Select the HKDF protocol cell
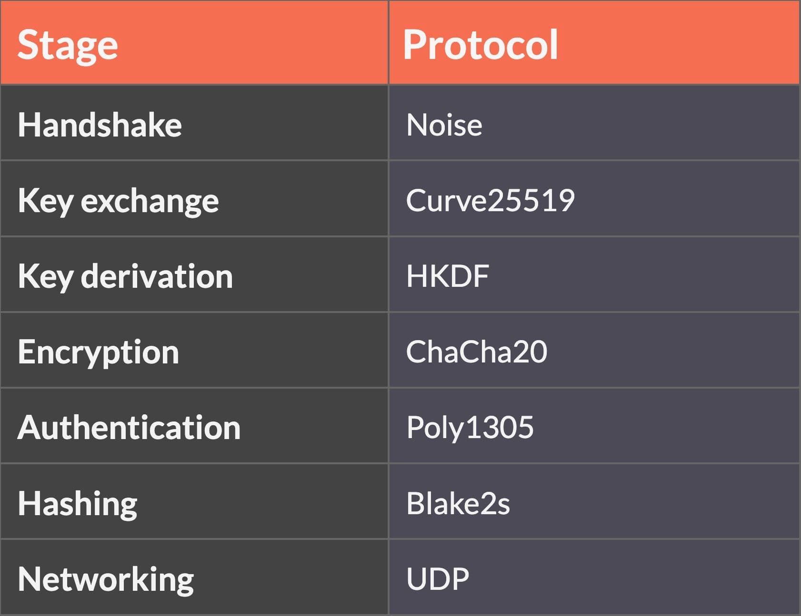This screenshot has height=616, width=801. pyautogui.click(x=447, y=276)
